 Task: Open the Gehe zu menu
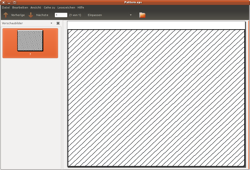(49, 7)
